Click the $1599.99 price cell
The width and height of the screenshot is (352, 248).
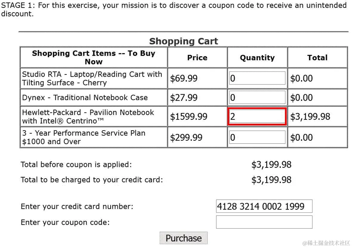tap(189, 117)
